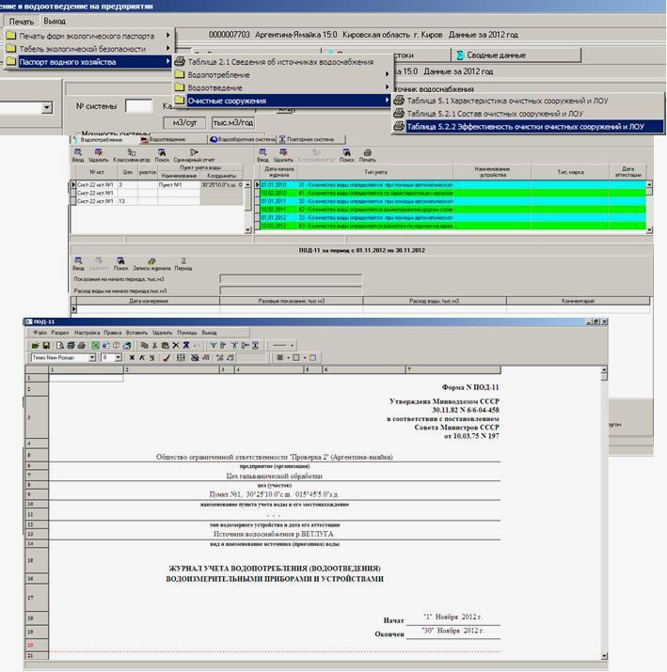Click the Период icon in ПОД-11 panel

[x=183, y=263]
